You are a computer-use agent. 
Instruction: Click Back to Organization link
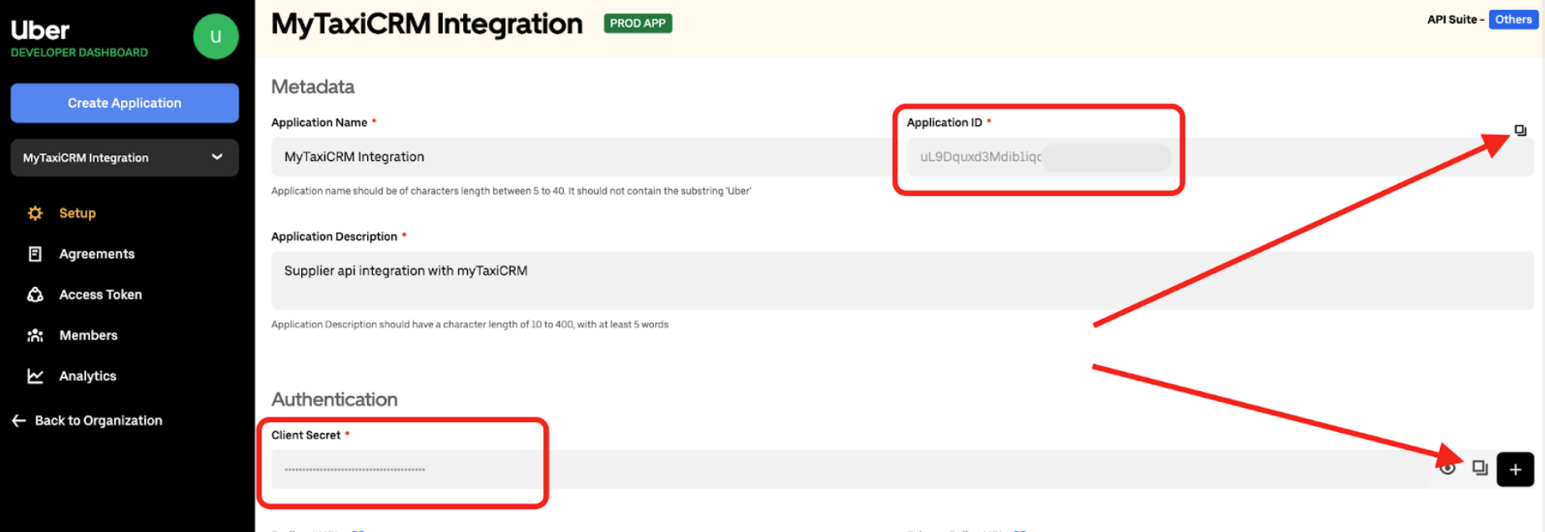[x=98, y=421]
